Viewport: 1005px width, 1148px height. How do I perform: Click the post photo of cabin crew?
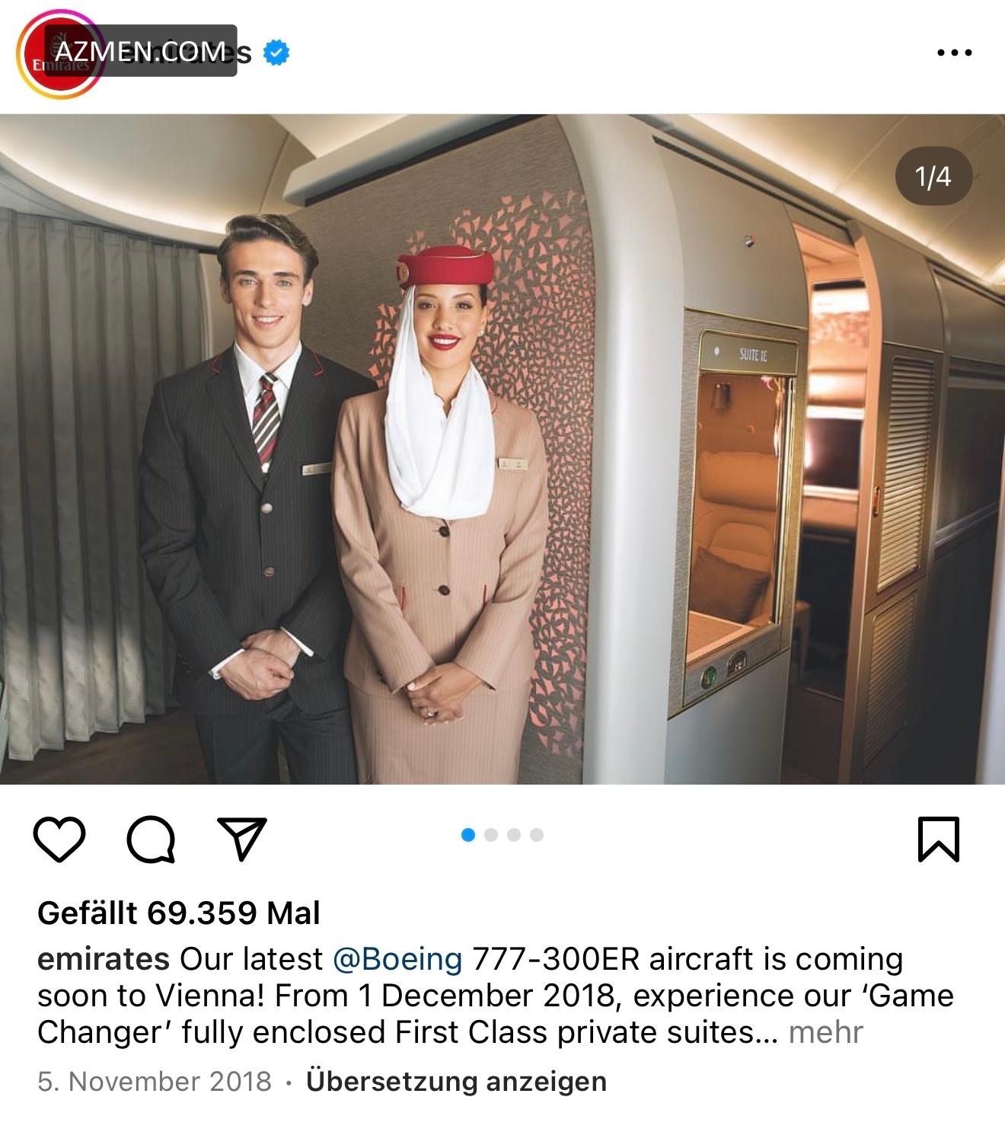pyautogui.click(x=502, y=449)
